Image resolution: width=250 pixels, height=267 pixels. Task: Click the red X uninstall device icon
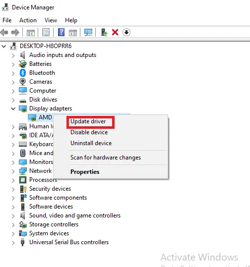tap(115, 32)
